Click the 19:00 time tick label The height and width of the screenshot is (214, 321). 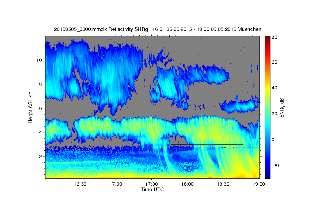tap(259, 184)
